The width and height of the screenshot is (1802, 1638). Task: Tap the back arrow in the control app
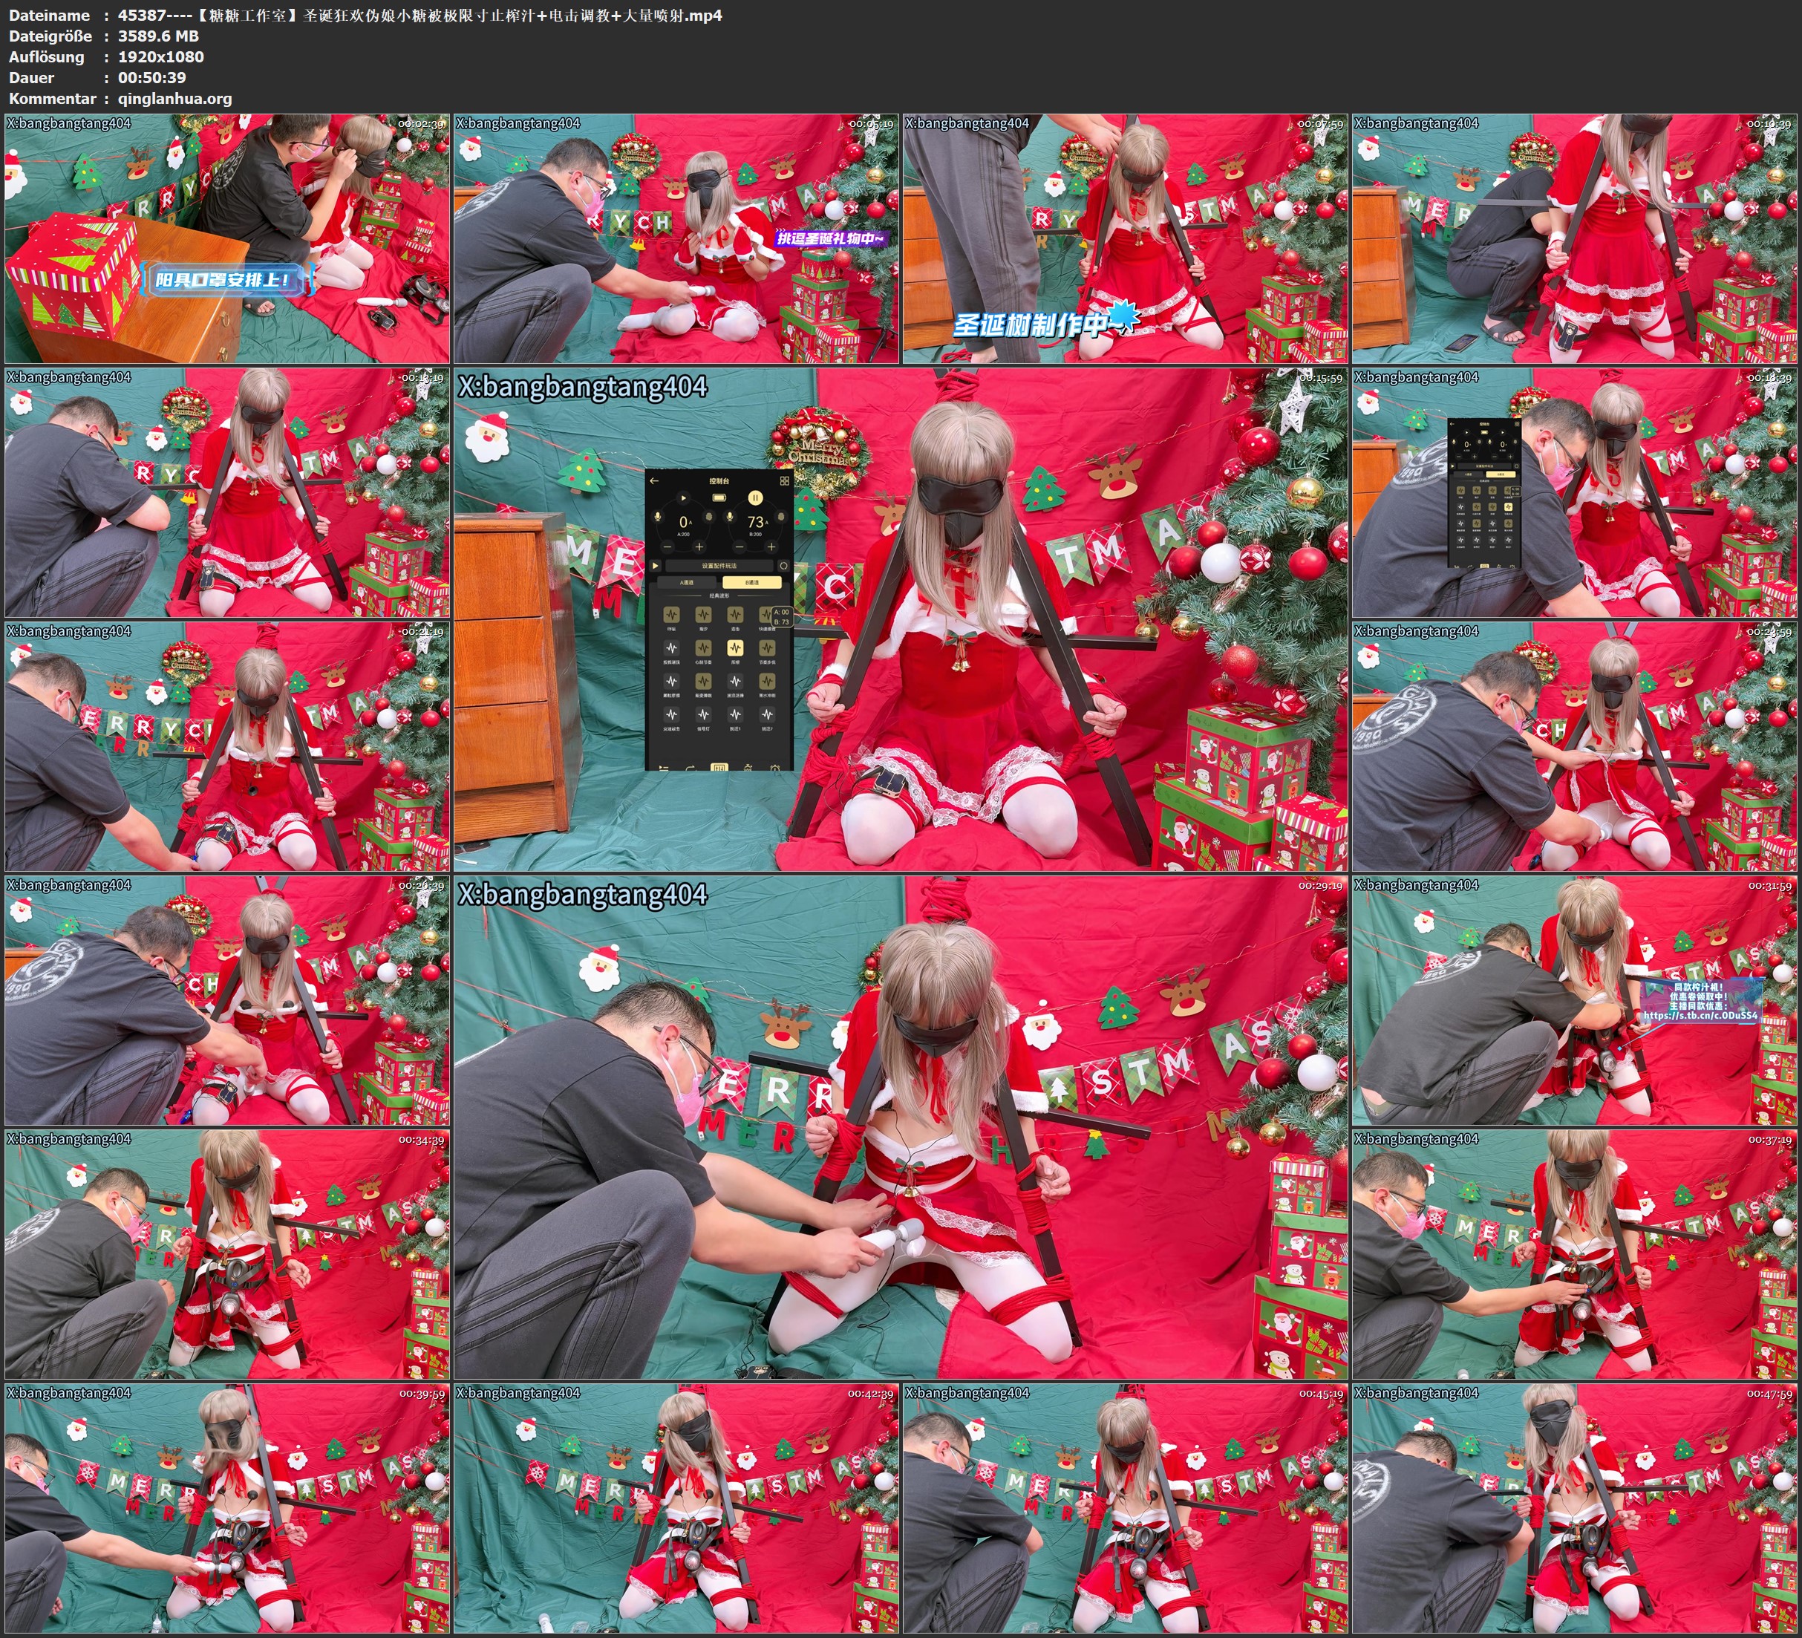click(654, 481)
